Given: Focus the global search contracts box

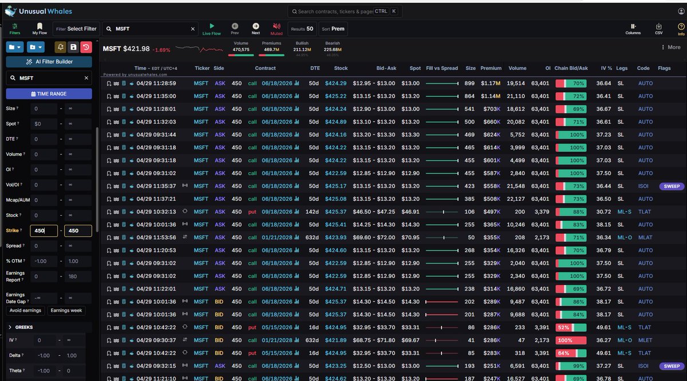Looking at the screenshot, I should pyautogui.click(x=345, y=11).
